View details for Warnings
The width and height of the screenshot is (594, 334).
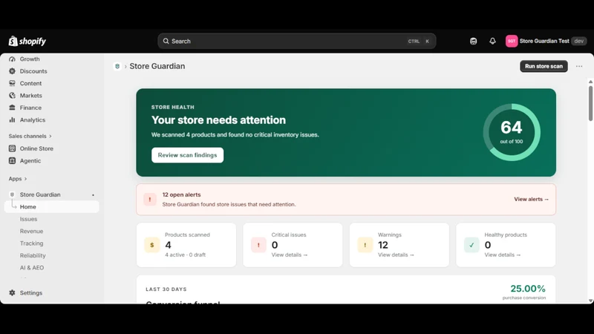pyautogui.click(x=396, y=255)
